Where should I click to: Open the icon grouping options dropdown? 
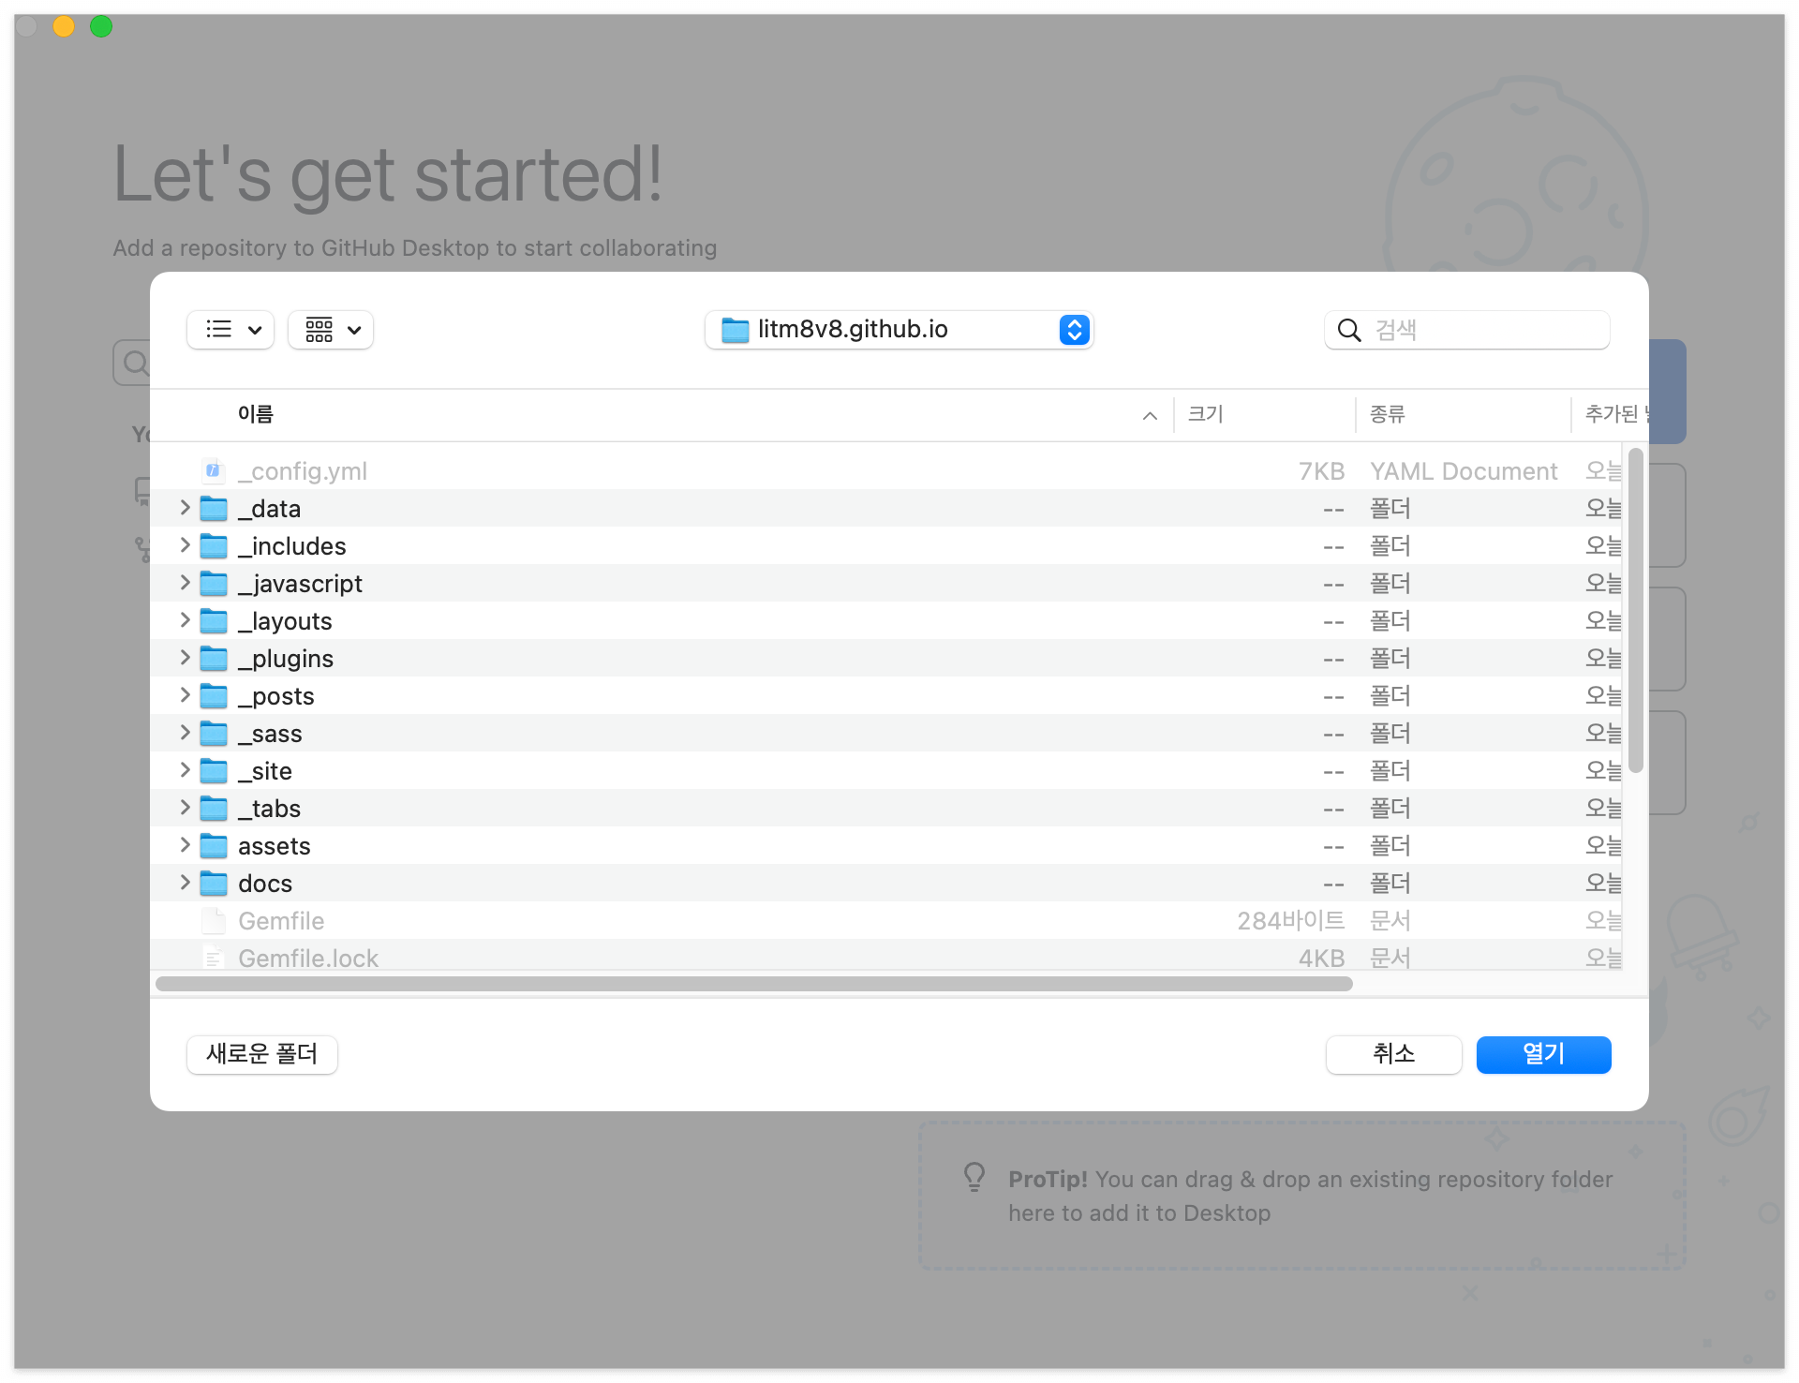(x=331, y=330)
